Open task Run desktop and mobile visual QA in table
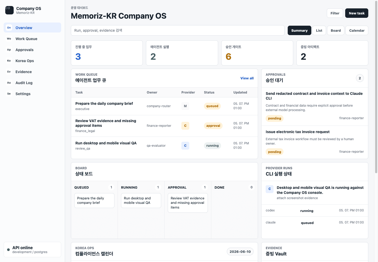378x262 pixels. [106, 143]
